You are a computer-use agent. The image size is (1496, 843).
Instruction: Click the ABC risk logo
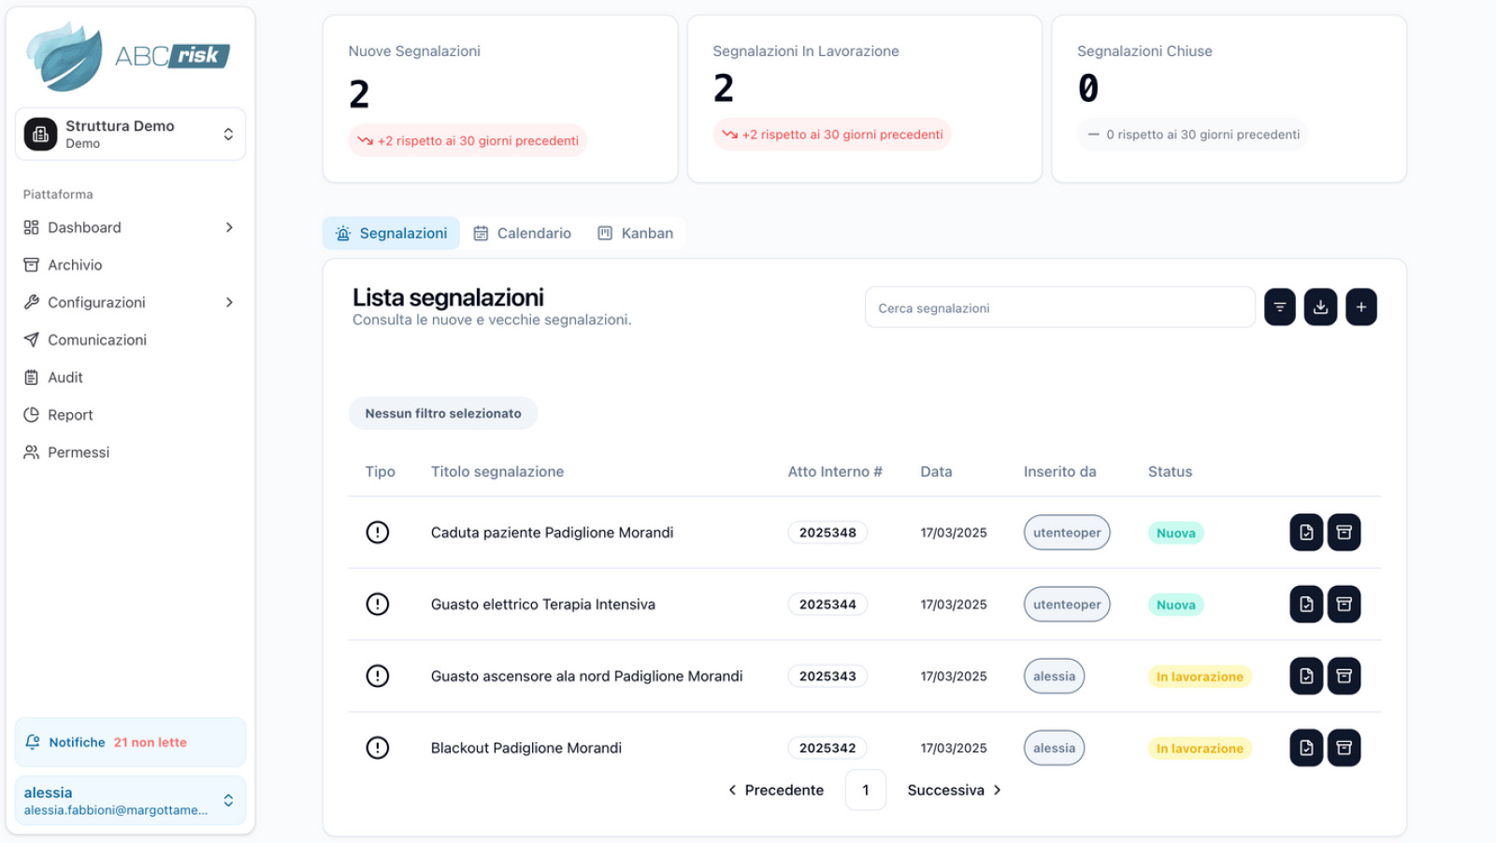pos(128,57)
